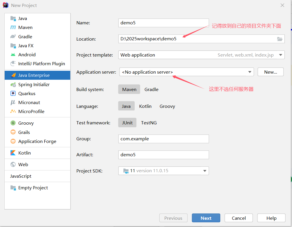The width and height of the screenshot is (292, 227).
Task: Click the IntelliJ Platform Plugin icon
Action: click(x=13, y=63)
